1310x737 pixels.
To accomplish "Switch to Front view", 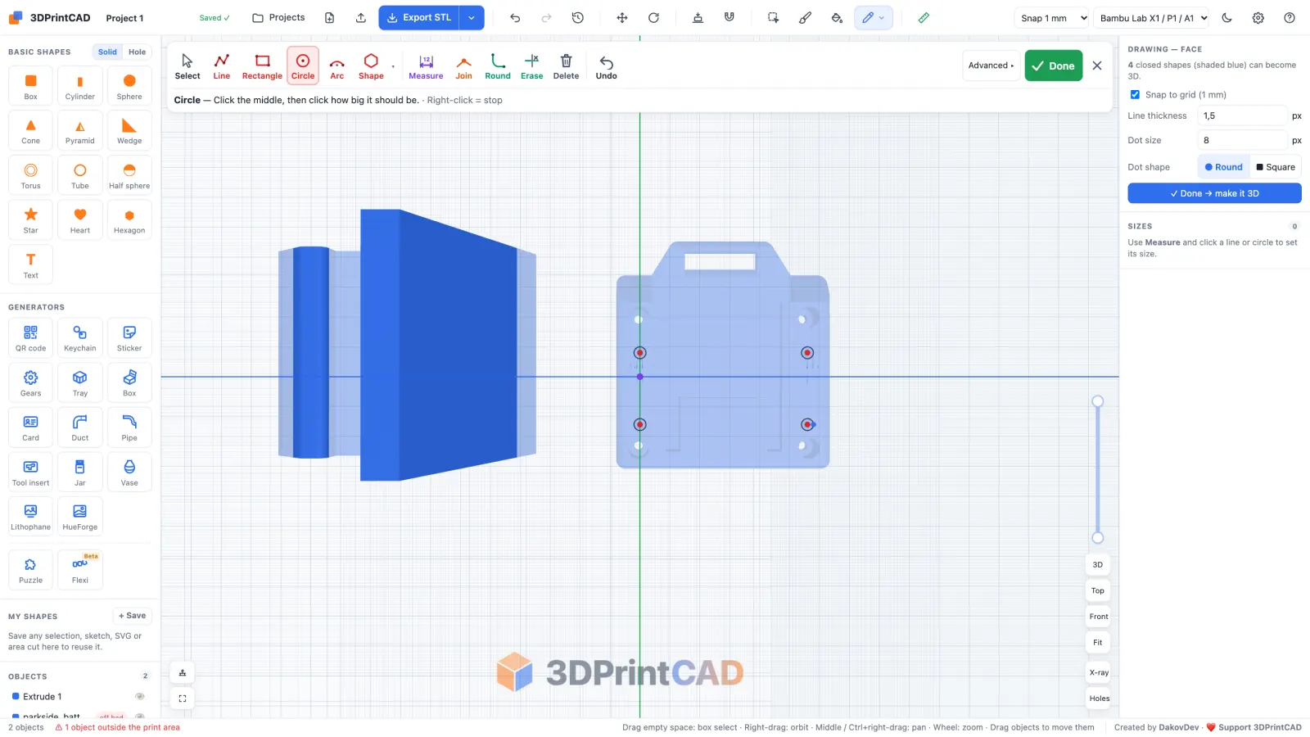I will (1098, 617).
